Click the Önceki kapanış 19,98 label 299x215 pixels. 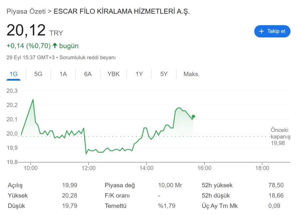coord(280,136)
